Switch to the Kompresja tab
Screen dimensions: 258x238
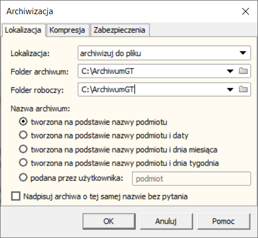point(67,30)
